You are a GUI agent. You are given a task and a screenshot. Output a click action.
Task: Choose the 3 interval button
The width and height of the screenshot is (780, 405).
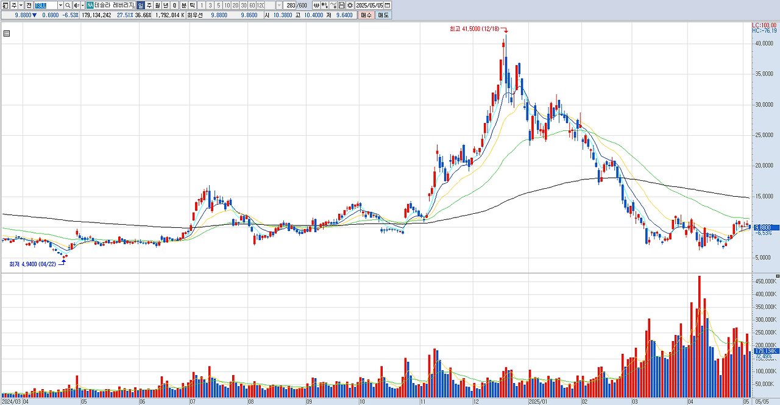210,5
